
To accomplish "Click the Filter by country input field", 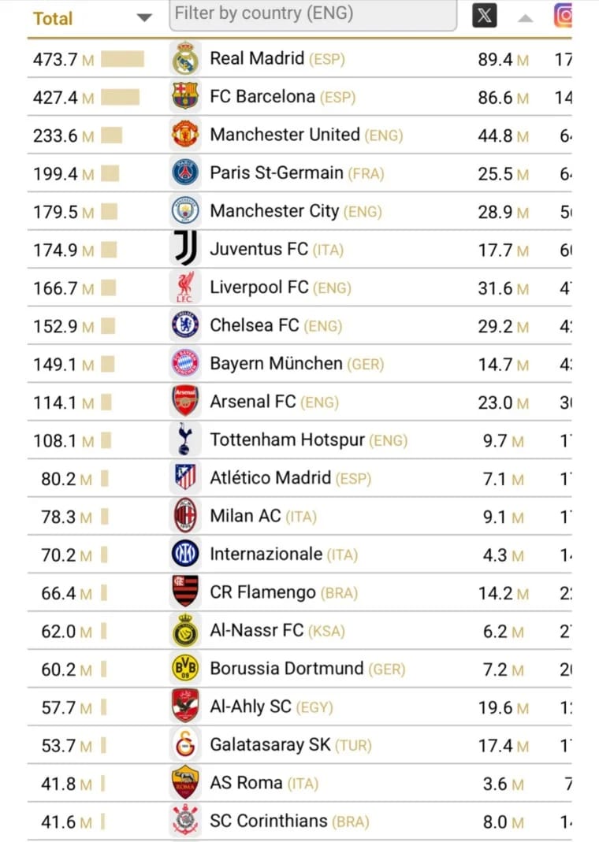I will pyautogui.click(x=313, y=14).
